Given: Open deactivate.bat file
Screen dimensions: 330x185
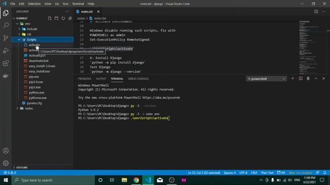Looking at the screenshot, I should pos(39,61).
